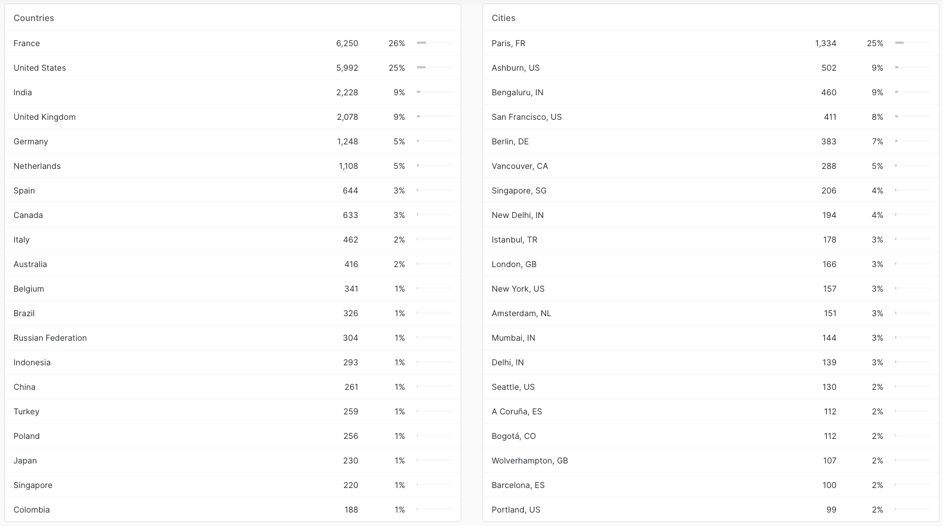The image size is (943, 526).
Task: Select San Francisco, US city row
Action: (527, 117)
